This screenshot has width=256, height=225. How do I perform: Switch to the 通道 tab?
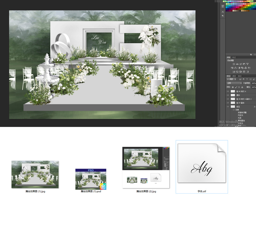(234, 76)
